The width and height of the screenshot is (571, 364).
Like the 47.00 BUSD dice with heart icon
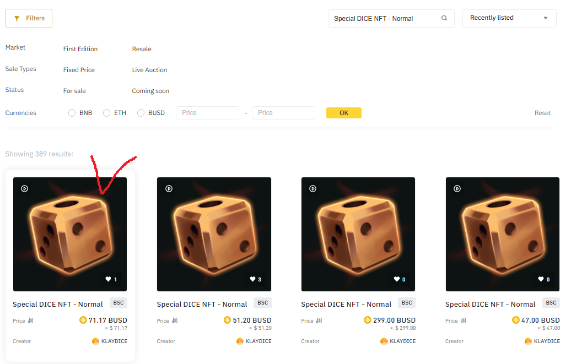coord(541,279)
